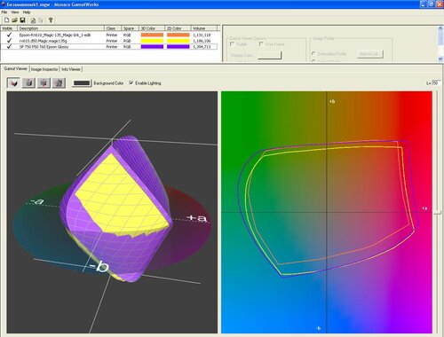Toggle visibility checkmark for SP T50 Epson Glossy profile

(x=9, y=47)
